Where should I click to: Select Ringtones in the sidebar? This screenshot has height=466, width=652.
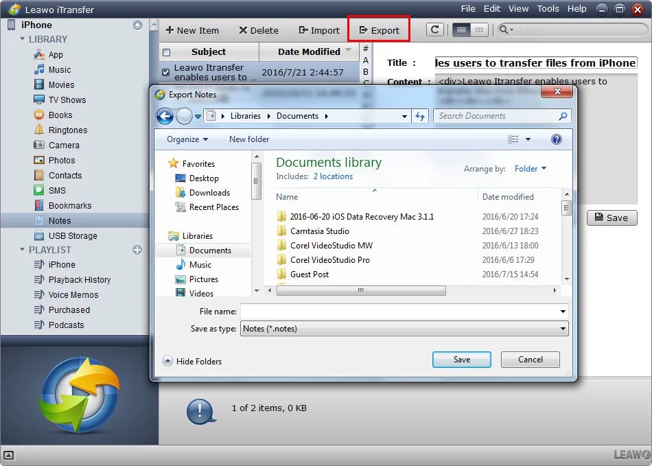coord(68,130)
